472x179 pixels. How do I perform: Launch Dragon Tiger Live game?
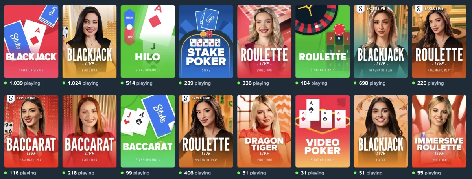[264, 131]
